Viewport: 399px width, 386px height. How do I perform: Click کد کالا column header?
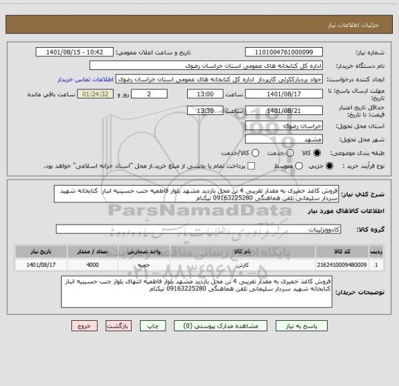tap(342, 252)
